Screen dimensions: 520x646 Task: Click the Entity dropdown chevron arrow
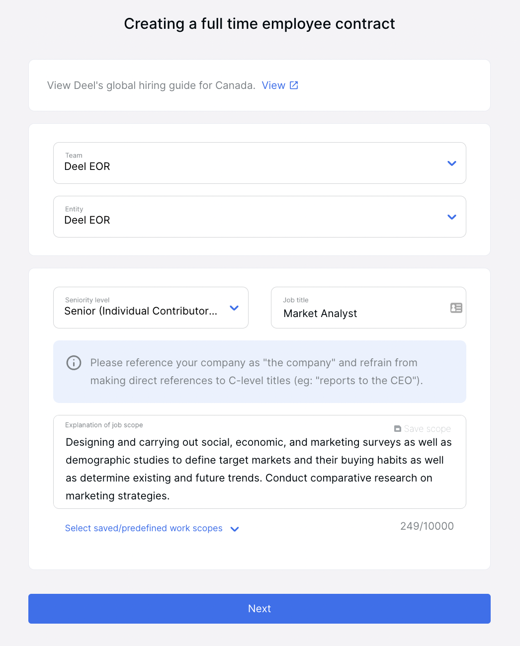coord(451,217)
